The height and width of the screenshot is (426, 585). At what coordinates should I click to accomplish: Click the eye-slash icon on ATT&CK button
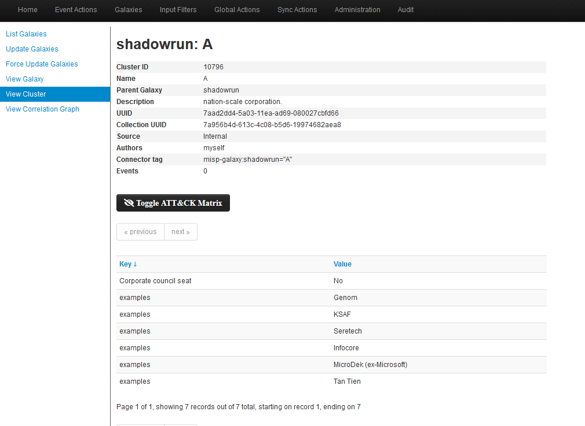pyautogui.click(x=129, y=203)
